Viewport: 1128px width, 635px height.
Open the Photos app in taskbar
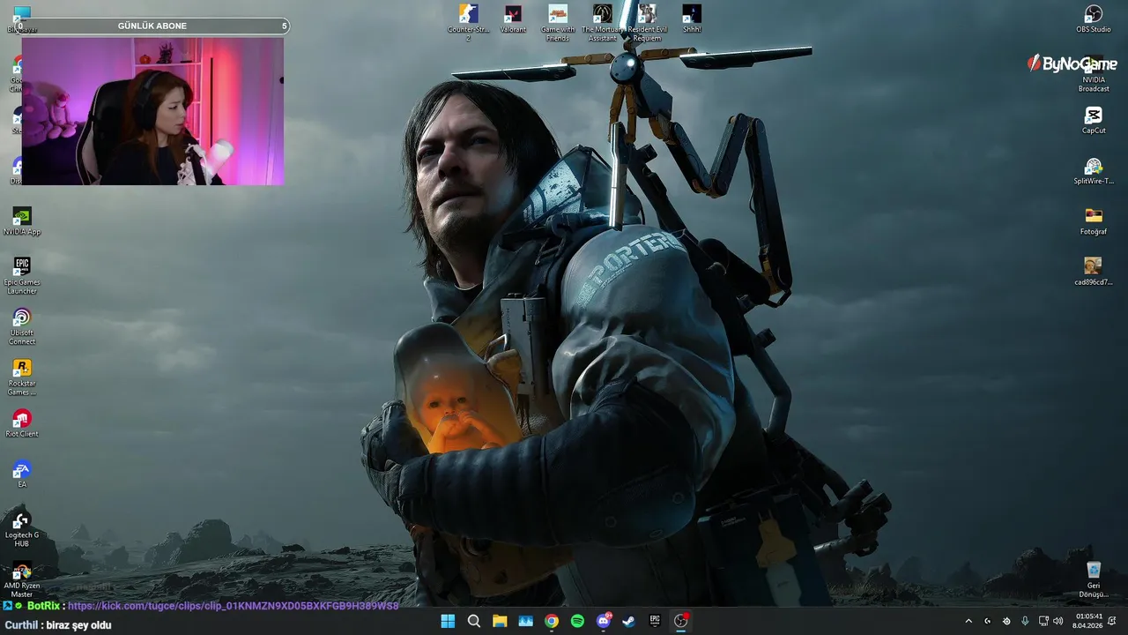[526, 621]
